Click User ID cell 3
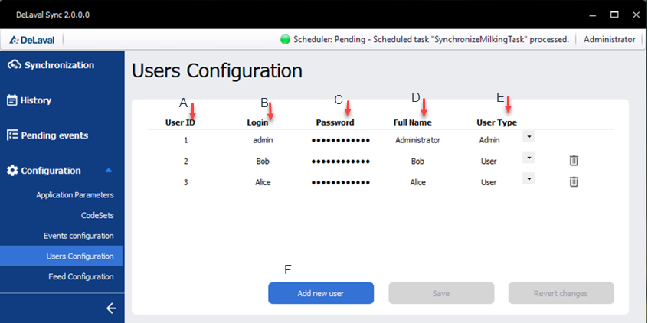Viewport: 648px width, 323px height. click(x=186, y=182)
